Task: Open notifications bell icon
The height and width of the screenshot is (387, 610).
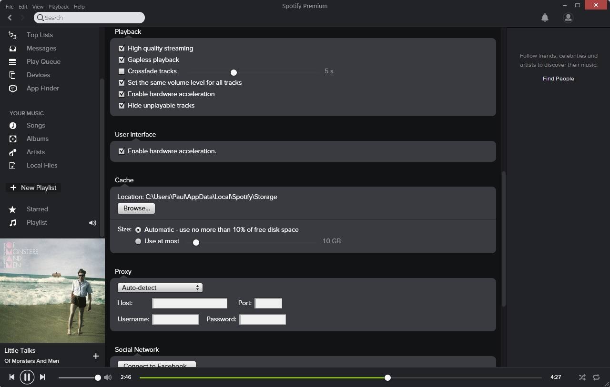Action: click(x=545, y=18)
